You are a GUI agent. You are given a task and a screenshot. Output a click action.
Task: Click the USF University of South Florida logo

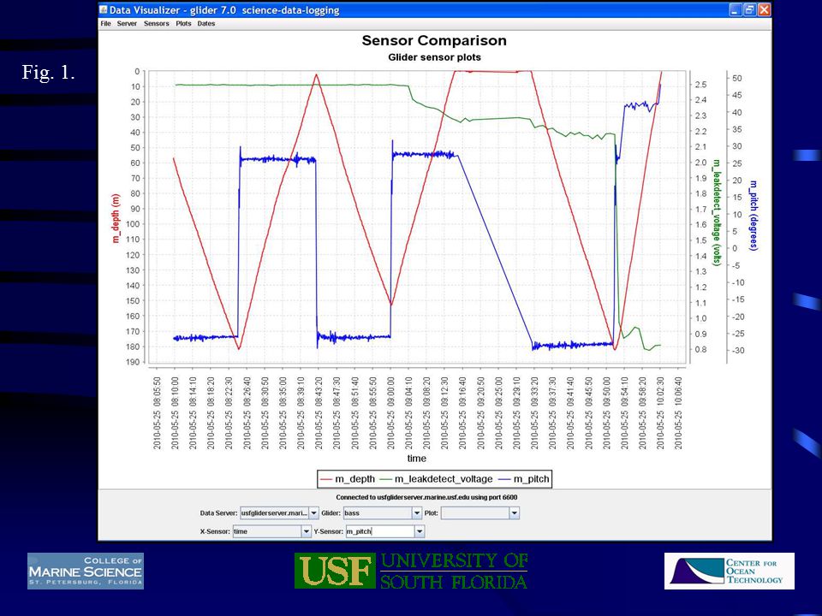pyautogui.click(x=411, y=571)
